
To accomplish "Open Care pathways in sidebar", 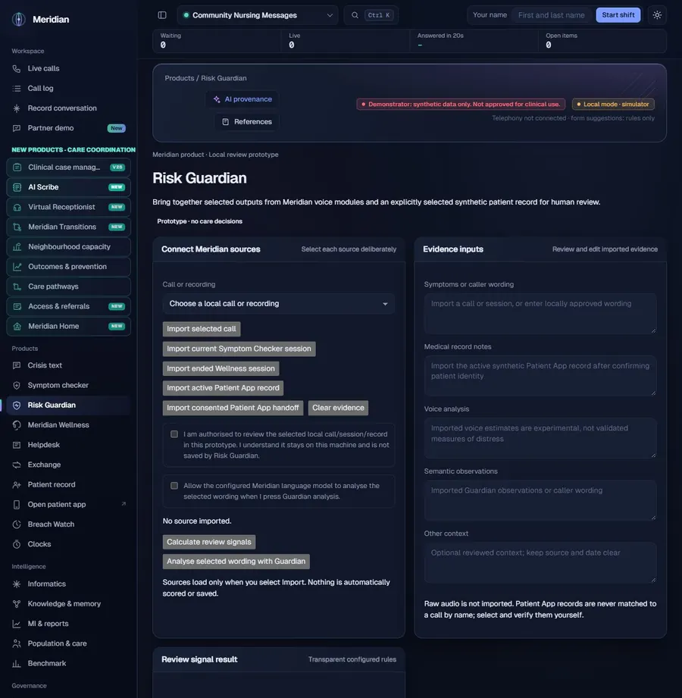I will 68,286.
